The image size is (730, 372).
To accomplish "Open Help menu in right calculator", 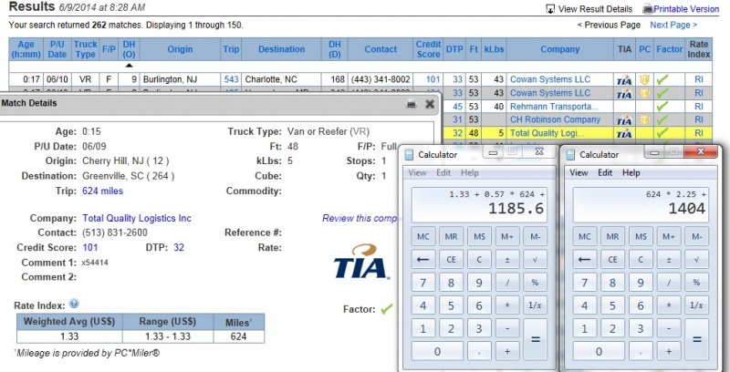I will (x=631, y=172).
